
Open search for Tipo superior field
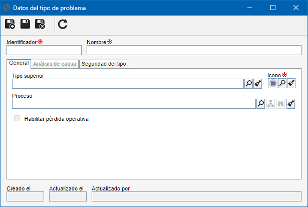[249, 84]
